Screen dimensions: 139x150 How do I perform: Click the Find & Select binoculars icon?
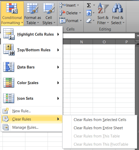click(117, 8)
